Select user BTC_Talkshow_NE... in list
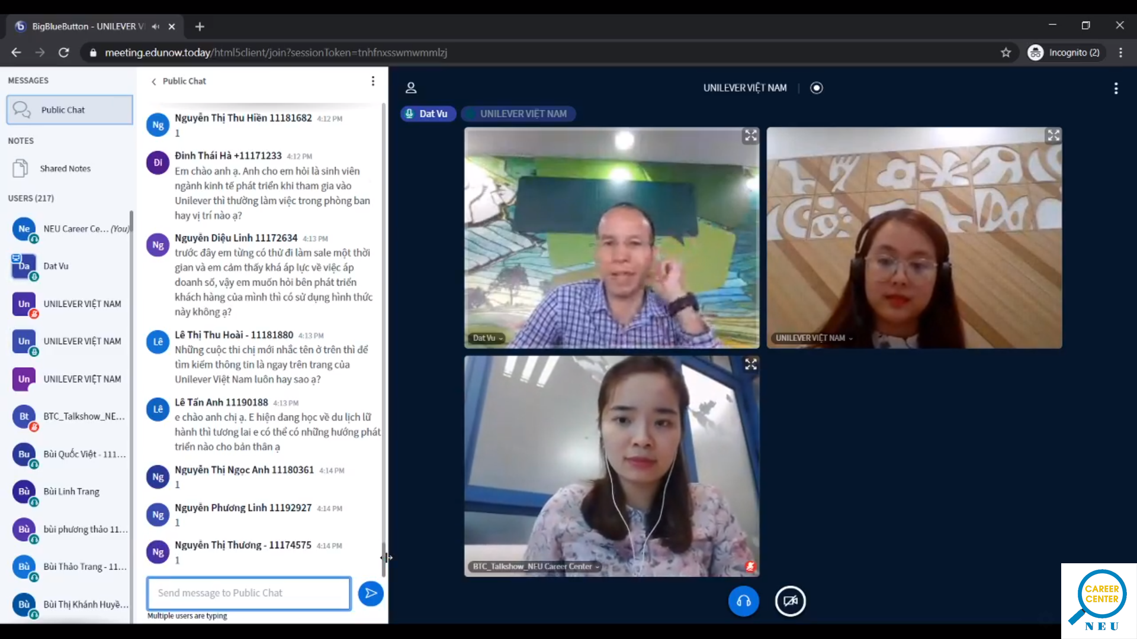 pos(70,417)
